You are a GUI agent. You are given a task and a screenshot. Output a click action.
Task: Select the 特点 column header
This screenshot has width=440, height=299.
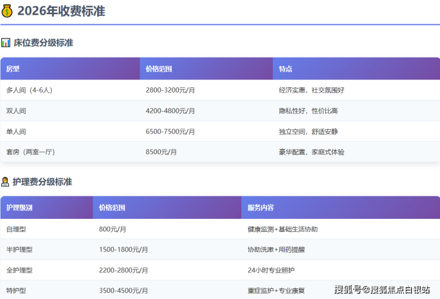click(x=285, y=69)
